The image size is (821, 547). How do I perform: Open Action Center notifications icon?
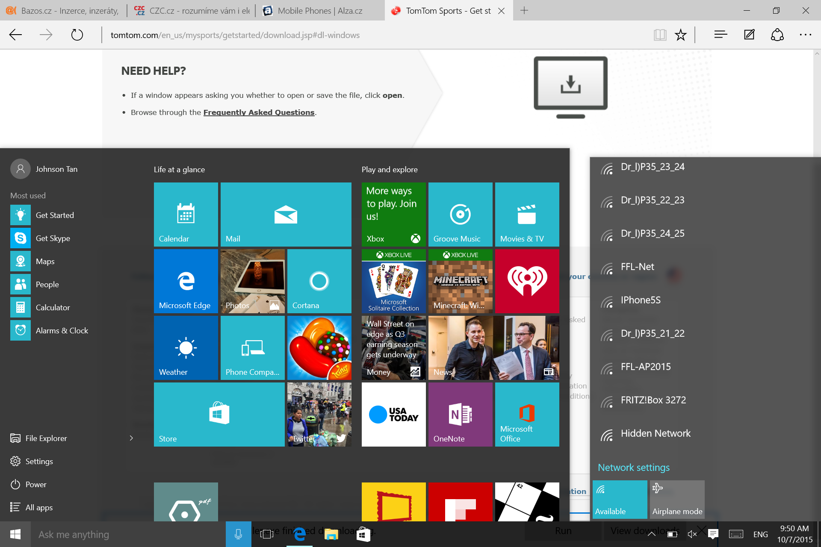(713, 534)
